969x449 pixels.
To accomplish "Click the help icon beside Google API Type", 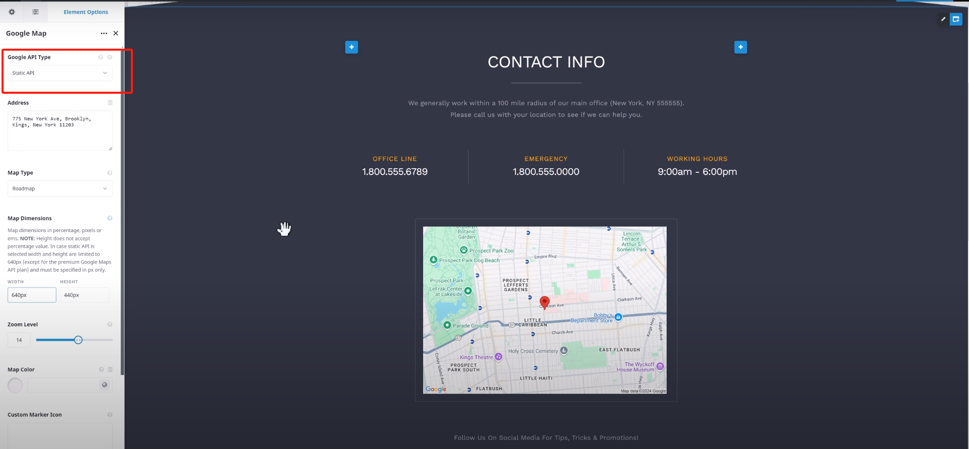I will coord(100,57).
